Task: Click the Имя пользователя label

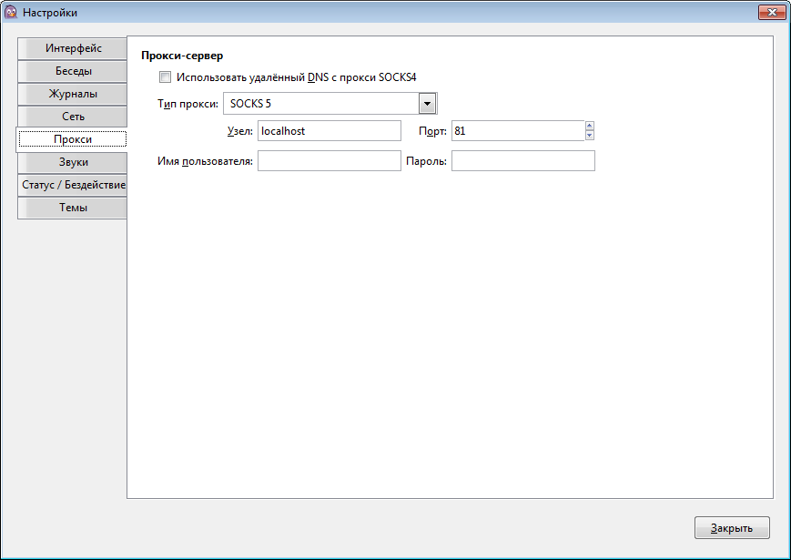Action: (206, 161)
